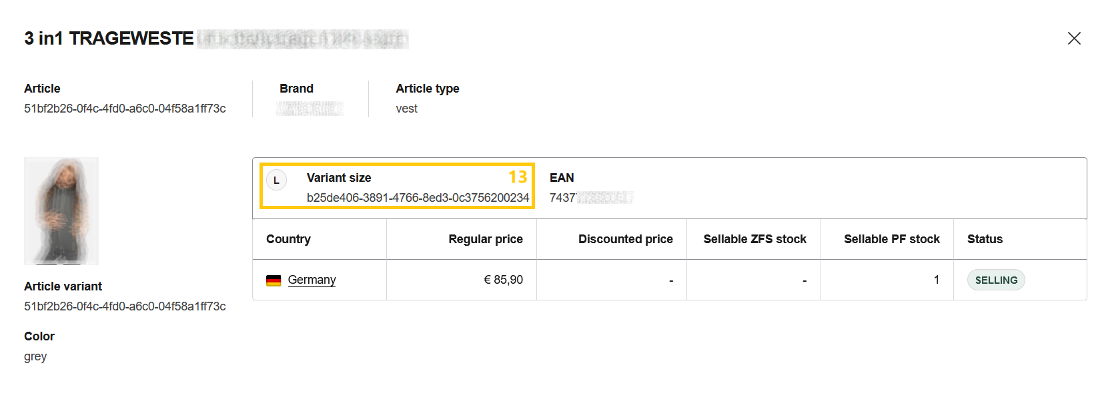This screenshot has height=415, width=1110.
Task: Click the Country column header
Action: tap(288, 239)
